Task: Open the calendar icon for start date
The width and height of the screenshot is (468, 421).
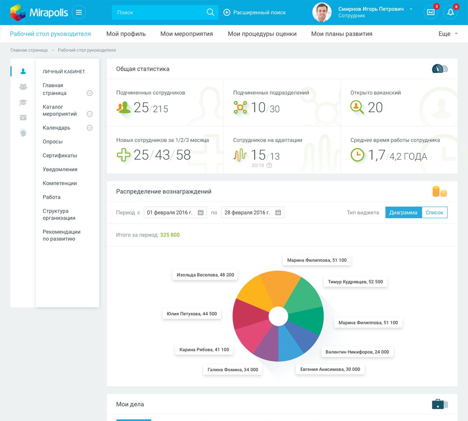Action: click(201, 213)
